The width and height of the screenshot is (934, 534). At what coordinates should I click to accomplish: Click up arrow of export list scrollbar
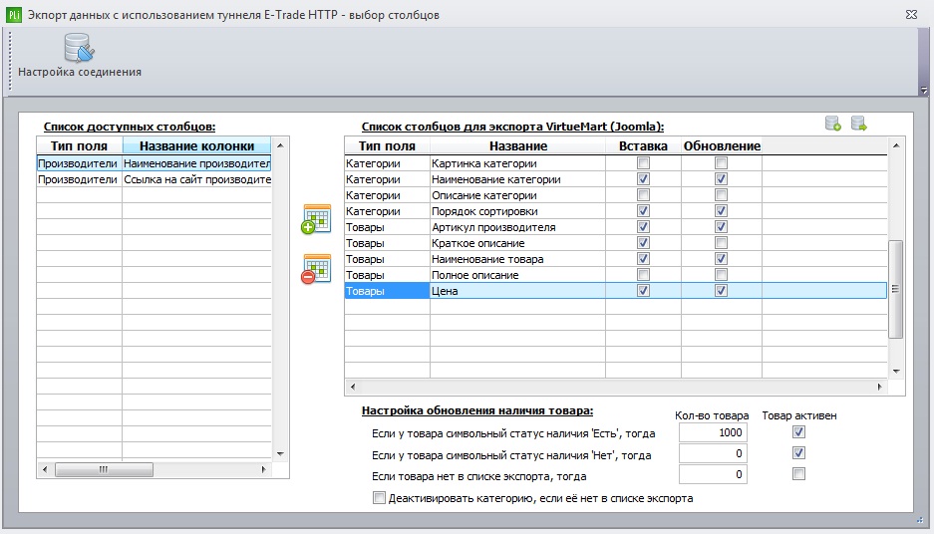coord(896,145)
